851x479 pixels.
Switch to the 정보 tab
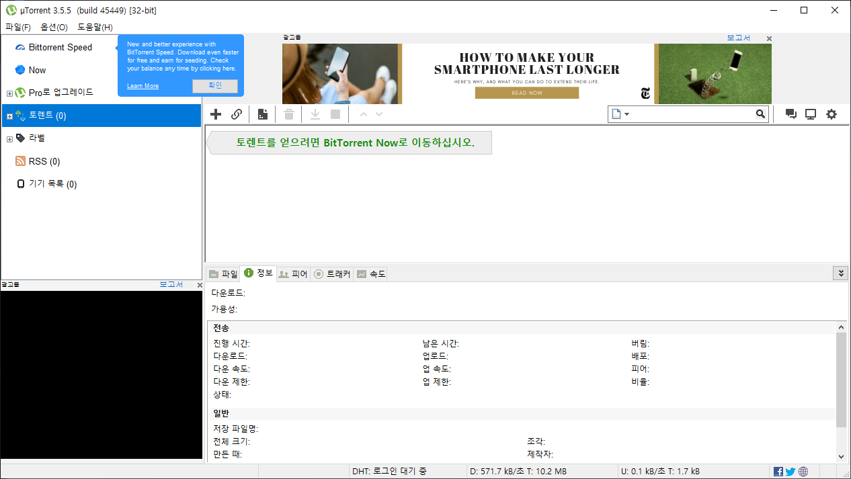[258, 273]
